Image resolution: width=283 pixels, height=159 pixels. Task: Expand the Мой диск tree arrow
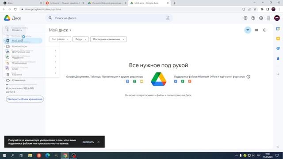pyautogui.click(x=5, y=41)
